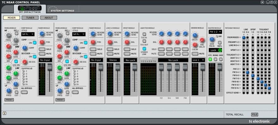Click the Reverb module DECAY knob
Image resolution: width=278 pixels, height=125 pixels.
click(x=195, y=35)
